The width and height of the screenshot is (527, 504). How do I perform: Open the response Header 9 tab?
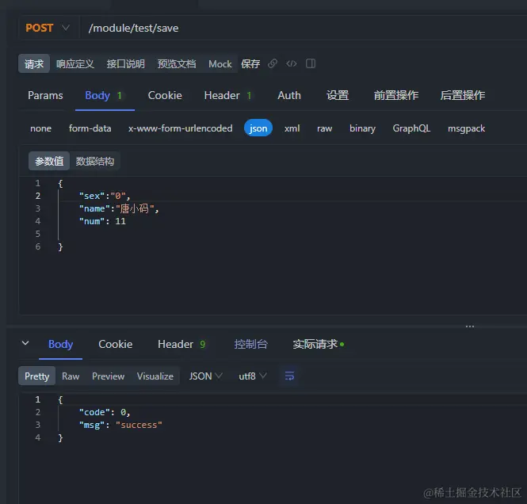click(x=181, y=345)
